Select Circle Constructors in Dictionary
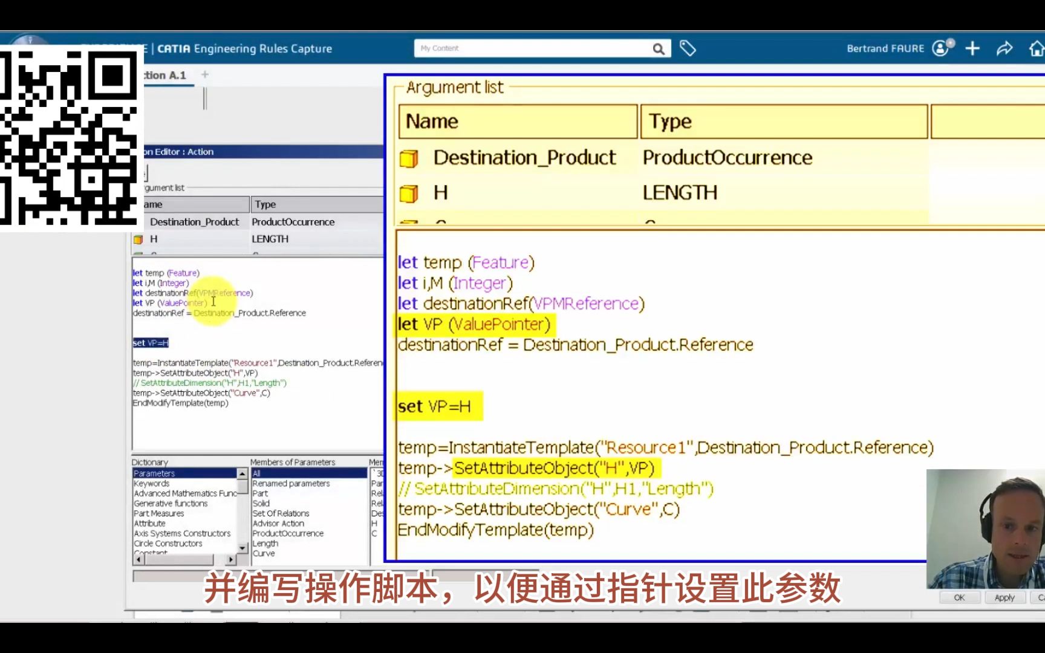This screenshot has height=653, width=1045. (168, 543)
